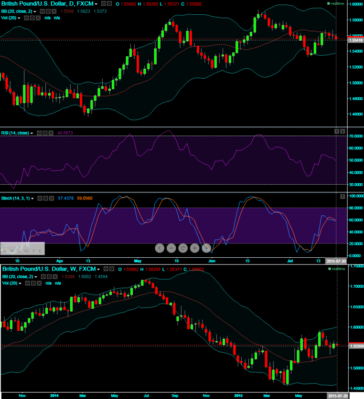364x399 pixels.
Task: Click weekly chart realtime status indicator
Action: pyautogui.click(x=336, y=269)
